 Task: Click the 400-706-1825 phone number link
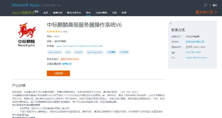[x=193, y=52]
